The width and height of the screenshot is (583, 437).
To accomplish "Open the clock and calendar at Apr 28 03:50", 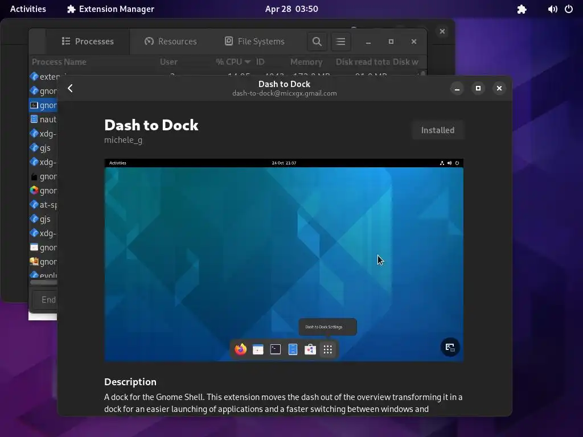I will [291, 9].
